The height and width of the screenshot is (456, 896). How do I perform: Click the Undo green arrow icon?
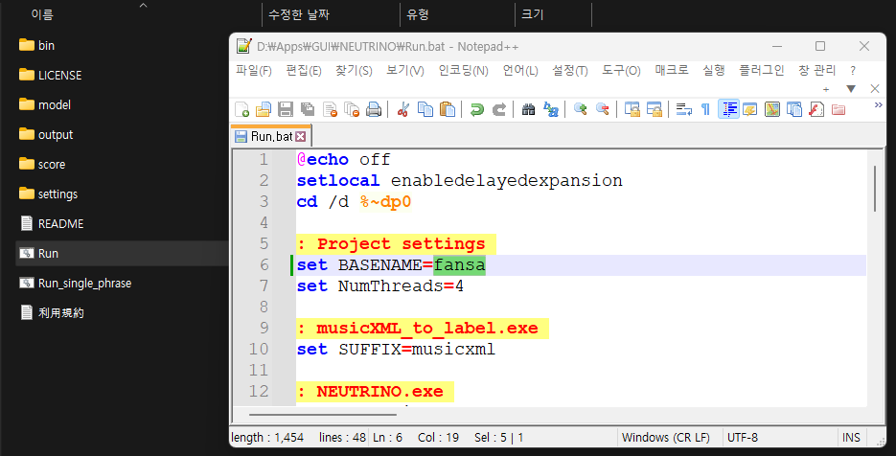tap(476, 110)
